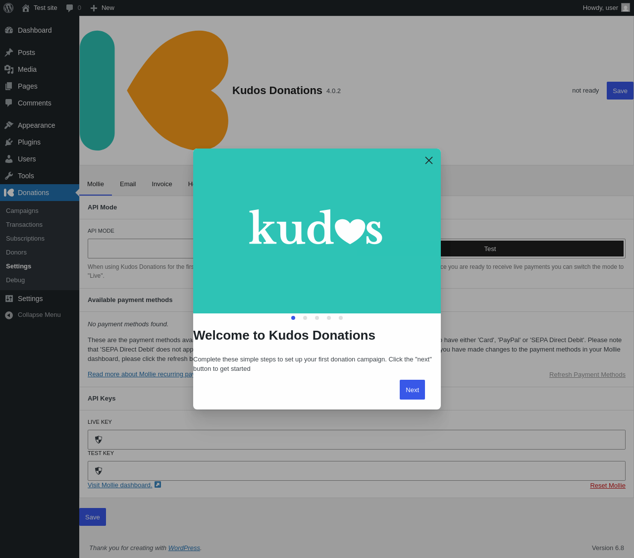The height and width of the screenshot is (558, 634).
Task: Open Settings in the Donations submenu
Action: coord(19,266)
